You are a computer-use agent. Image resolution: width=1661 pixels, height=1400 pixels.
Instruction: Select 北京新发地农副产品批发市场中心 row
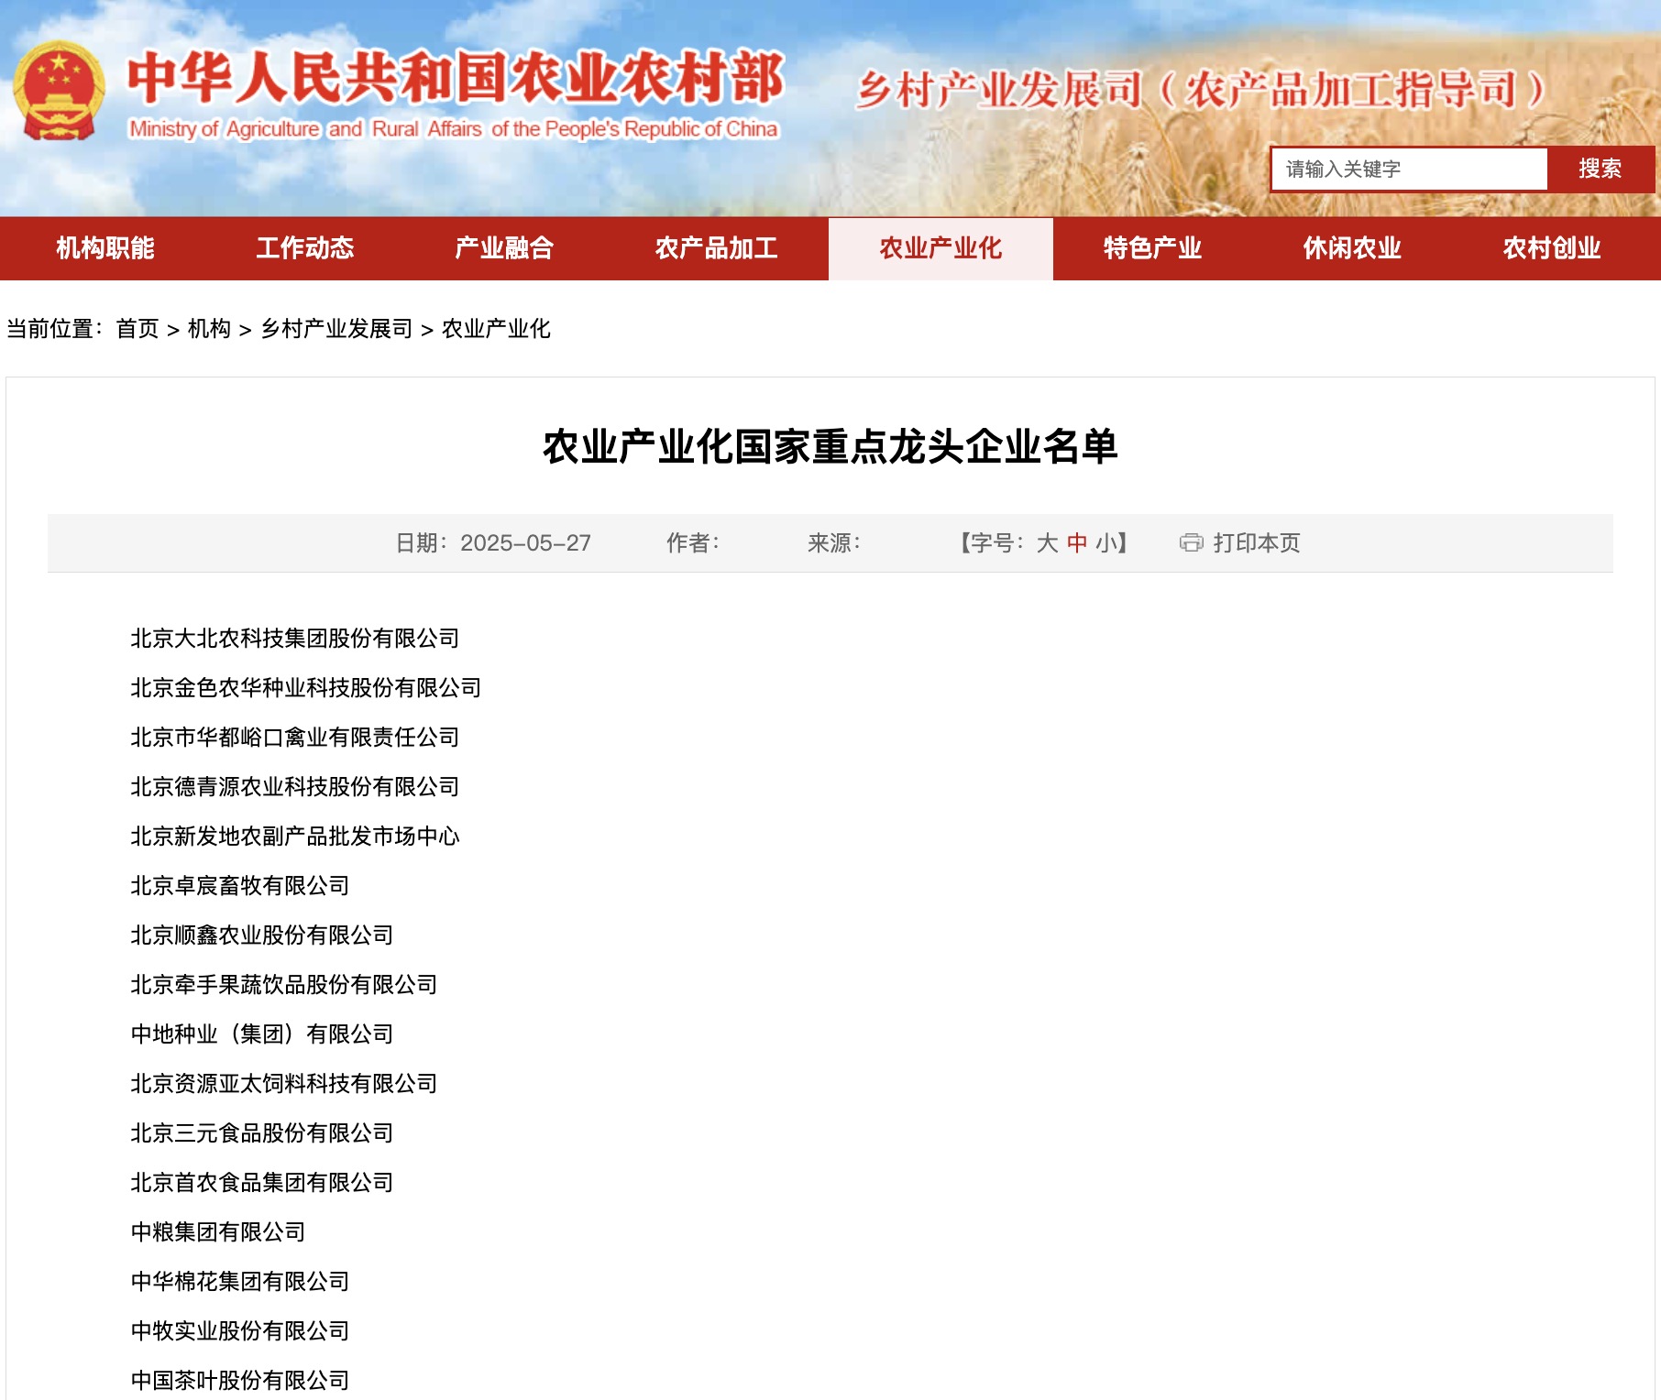[294, 837]
